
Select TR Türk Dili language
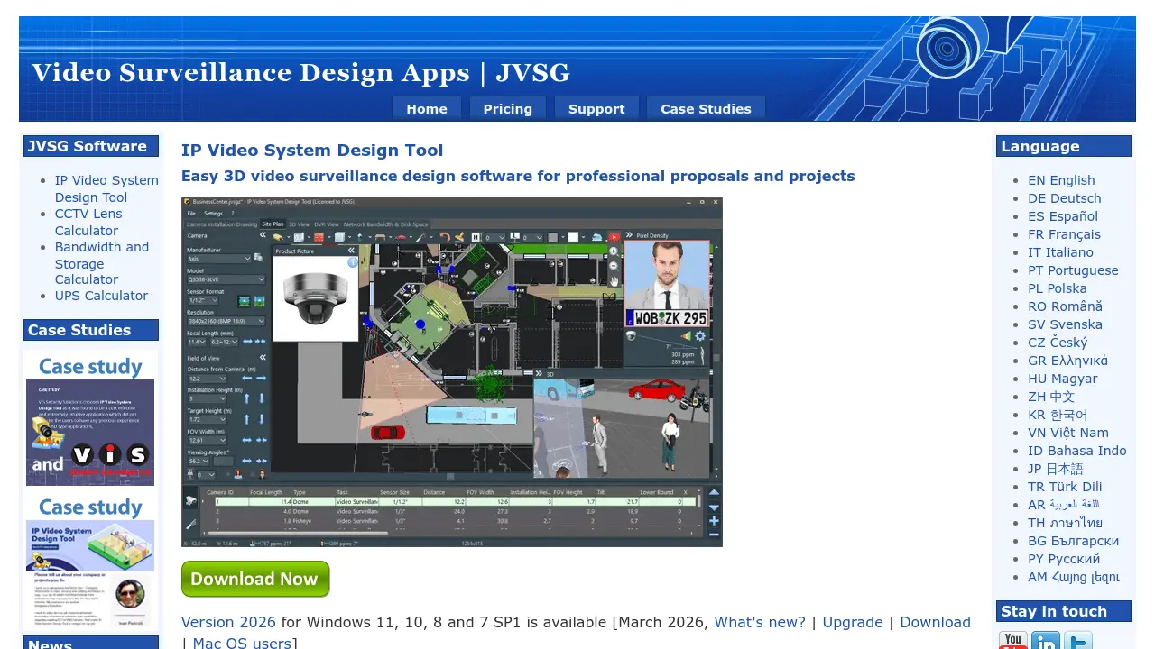coord(1065,487)
